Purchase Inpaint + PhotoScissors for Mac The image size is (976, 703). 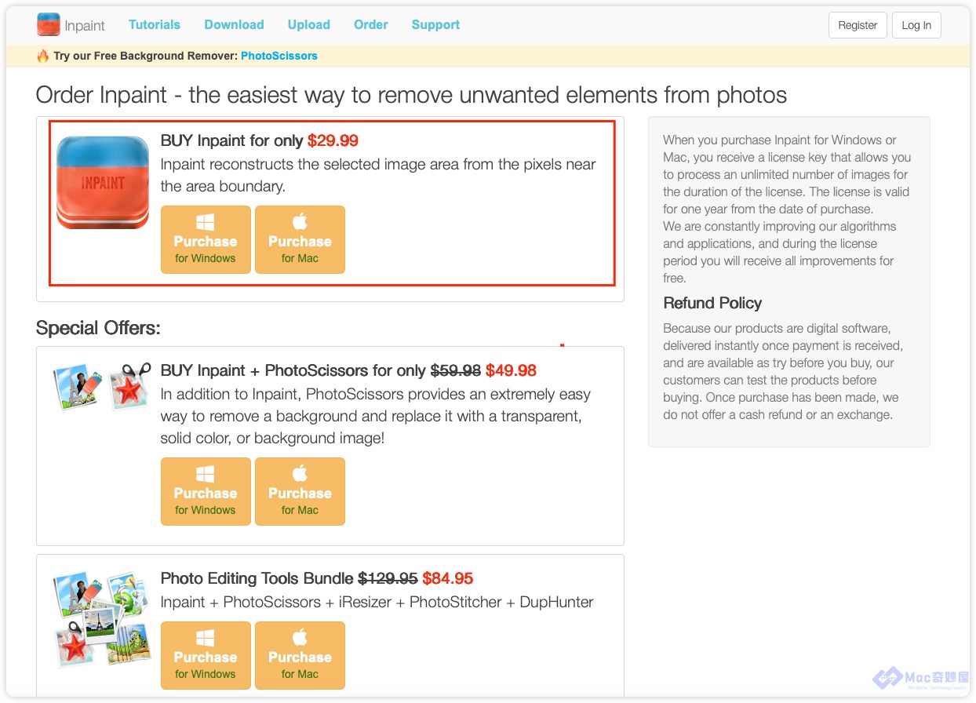coord(300,492)
